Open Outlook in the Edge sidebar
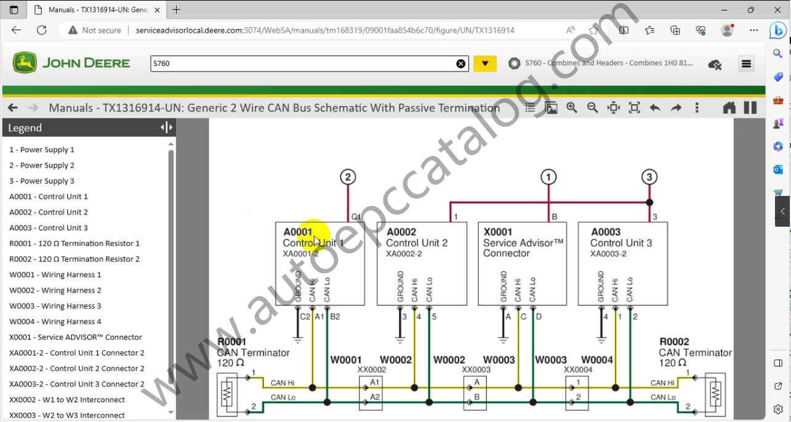This screenshot has height=422, width=791. [x=777, y=169]
